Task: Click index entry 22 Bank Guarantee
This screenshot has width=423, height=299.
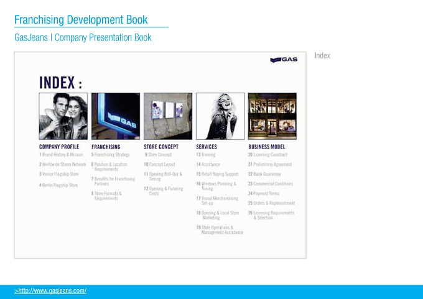Action: pos(264,174)
